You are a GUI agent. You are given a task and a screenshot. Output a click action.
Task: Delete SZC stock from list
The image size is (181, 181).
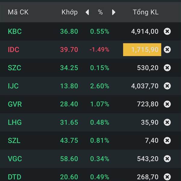coord(167,68)
